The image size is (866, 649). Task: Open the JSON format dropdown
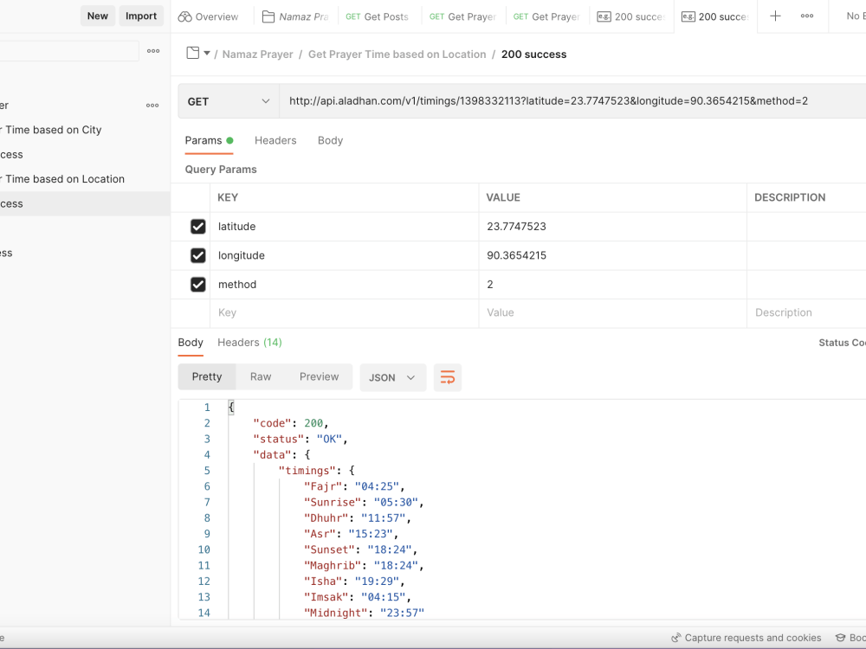pos(392,377)
